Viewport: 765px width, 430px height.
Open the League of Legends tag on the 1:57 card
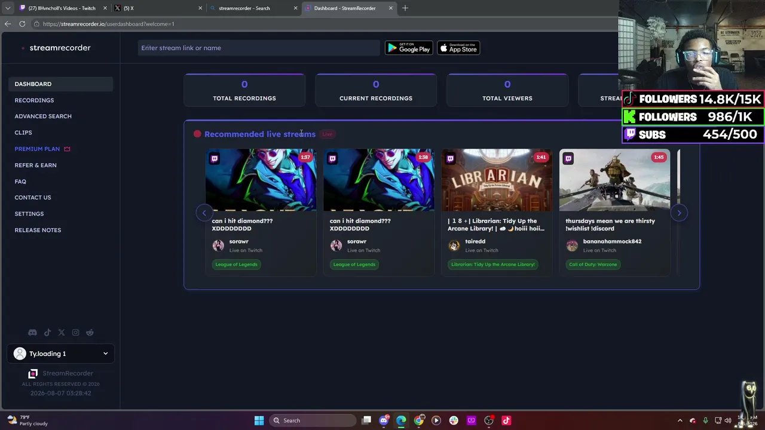(x=236, y=265)
